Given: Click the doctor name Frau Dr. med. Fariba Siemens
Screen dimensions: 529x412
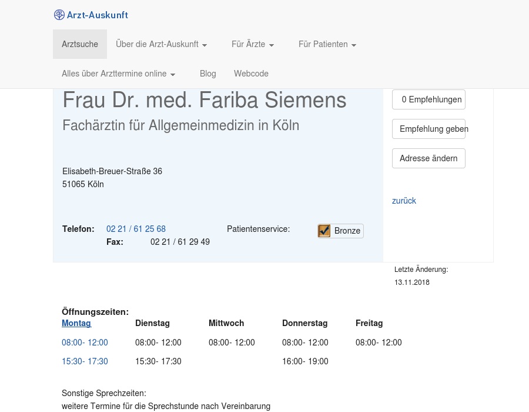Looking at the screenshot, I should tap(205, 99).
